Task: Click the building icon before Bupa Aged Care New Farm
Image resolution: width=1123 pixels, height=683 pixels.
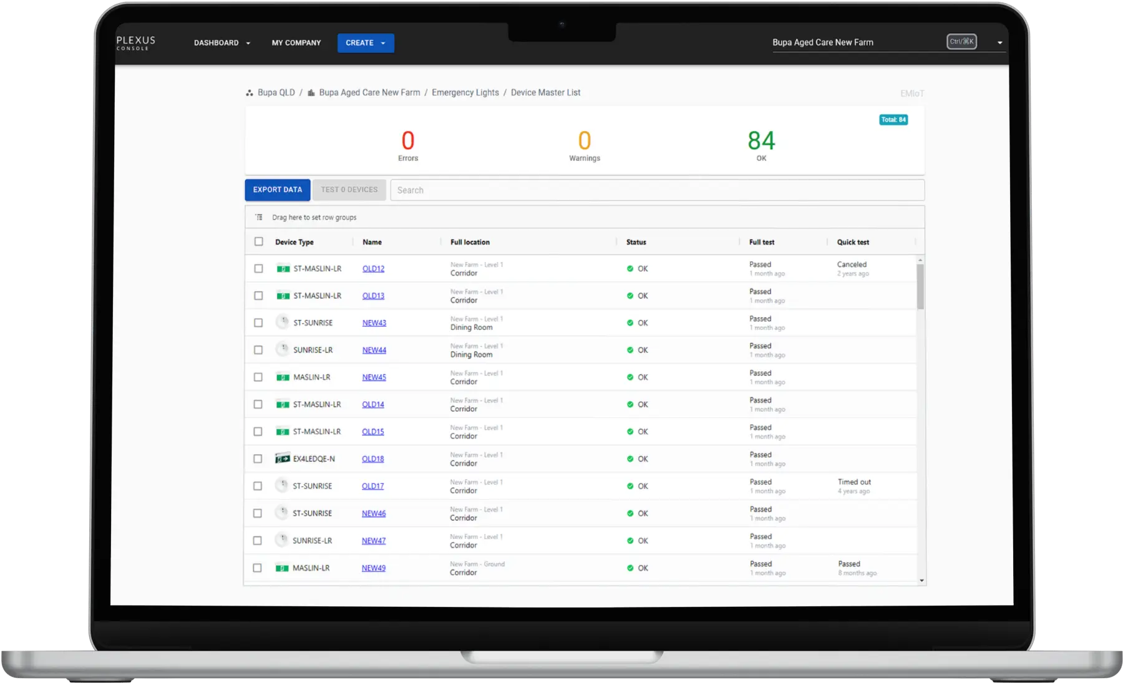Action: 311,93
